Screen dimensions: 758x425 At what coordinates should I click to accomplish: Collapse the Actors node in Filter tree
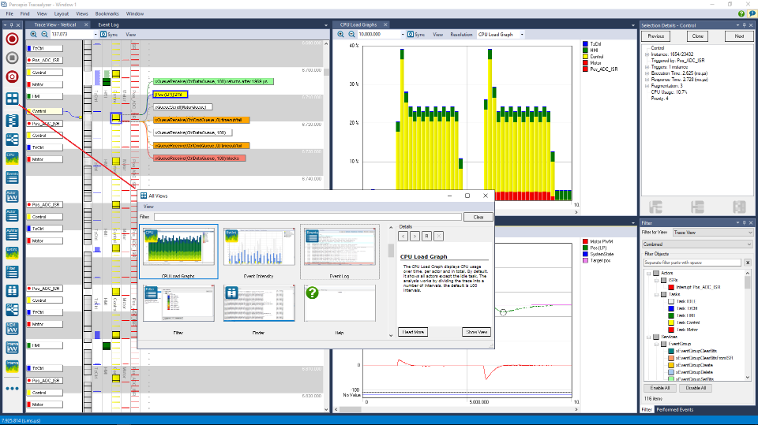click(649, 274)
